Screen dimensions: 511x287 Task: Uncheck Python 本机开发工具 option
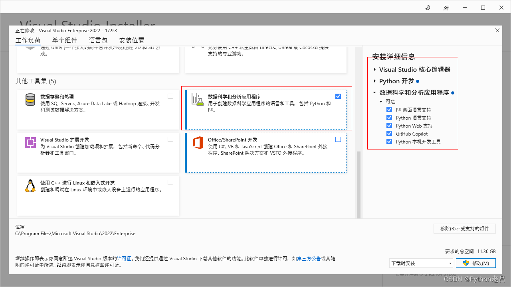[x=389, y=142]
